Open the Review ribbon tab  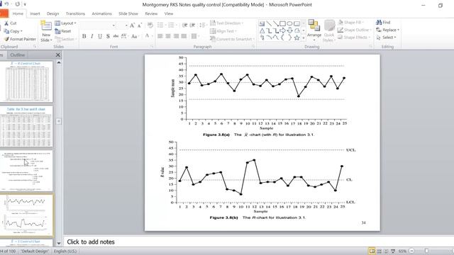coord(151,13)
